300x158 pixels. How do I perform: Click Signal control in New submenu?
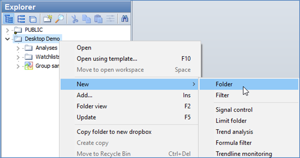234,110
